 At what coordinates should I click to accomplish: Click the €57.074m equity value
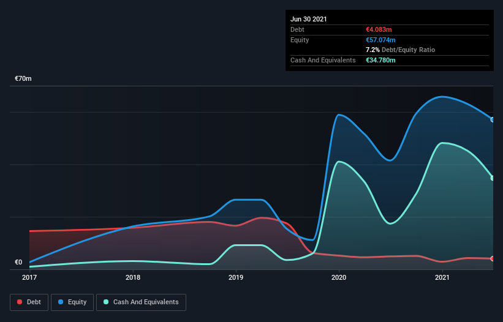pos(380,40)
